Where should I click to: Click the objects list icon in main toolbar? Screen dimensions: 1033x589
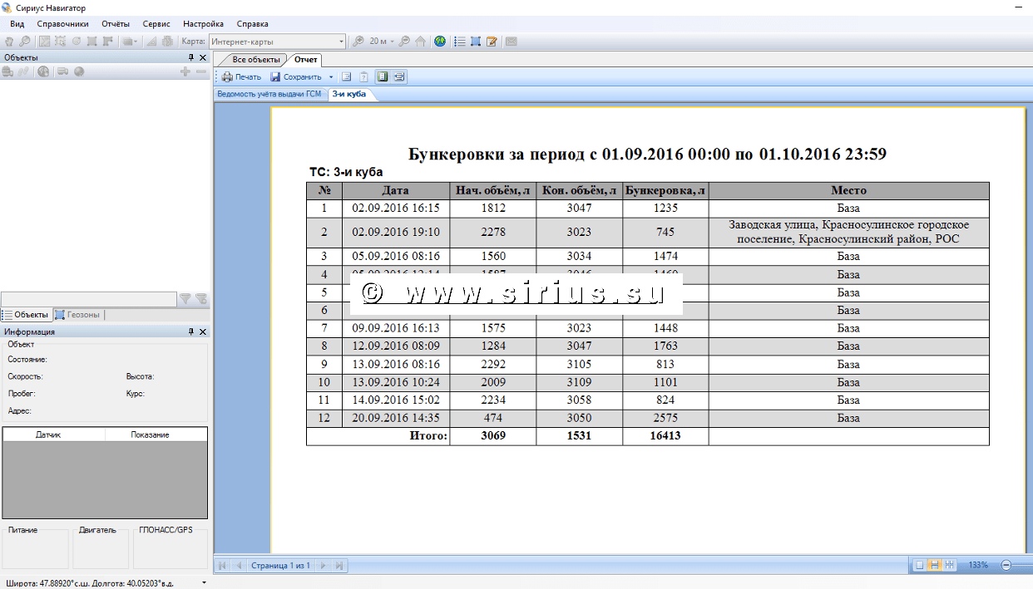coord(459,42)
